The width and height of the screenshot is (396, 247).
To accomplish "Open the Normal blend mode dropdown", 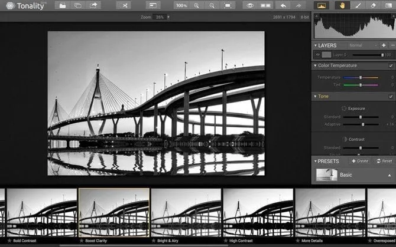I will pyautogui.click(x=358, y=45).
